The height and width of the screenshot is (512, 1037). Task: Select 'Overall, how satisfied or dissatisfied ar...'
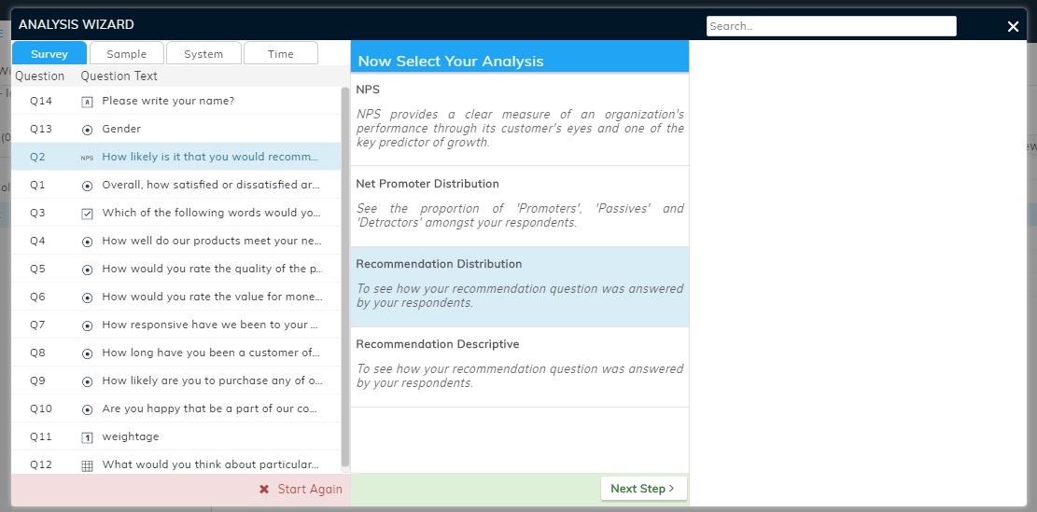(211, 185)
